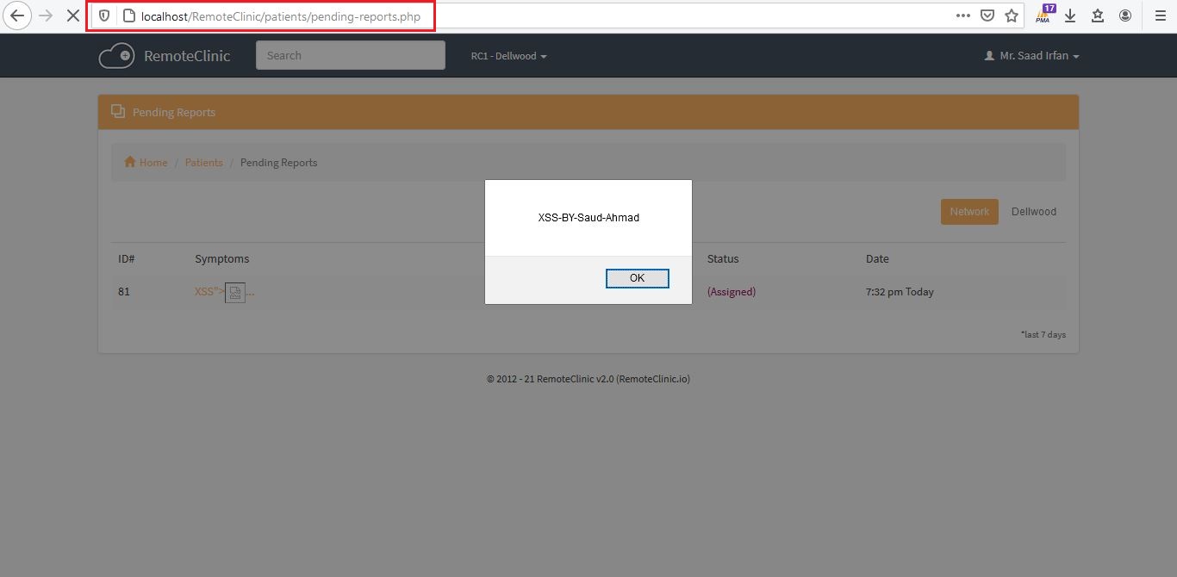Screen dimensions: 1177x577
Task: Go to Home breadcrumb link
Action: 153,162
